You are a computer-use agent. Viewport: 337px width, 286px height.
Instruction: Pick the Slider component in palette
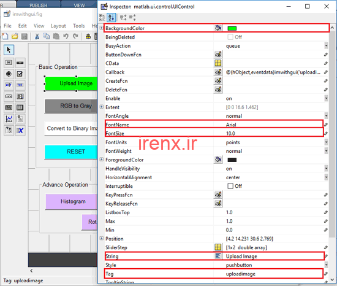click(x=20, y=63)
